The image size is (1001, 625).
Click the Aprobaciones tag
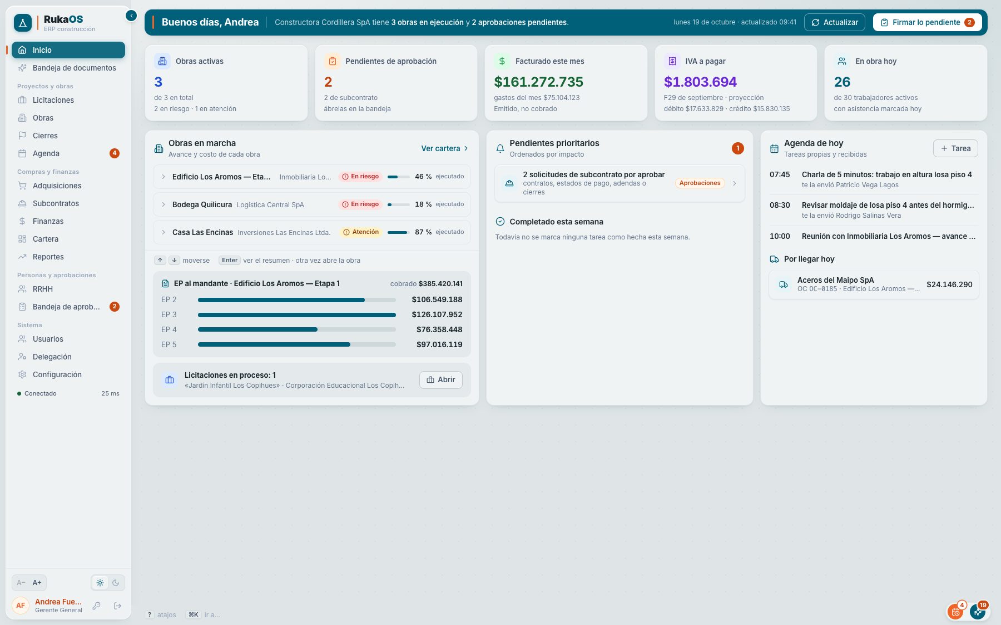(700, 183)
